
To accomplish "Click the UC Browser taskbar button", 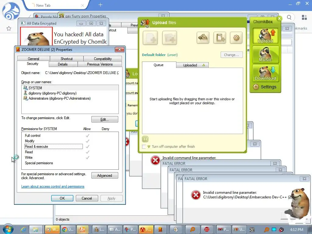I will coord(83,230).
